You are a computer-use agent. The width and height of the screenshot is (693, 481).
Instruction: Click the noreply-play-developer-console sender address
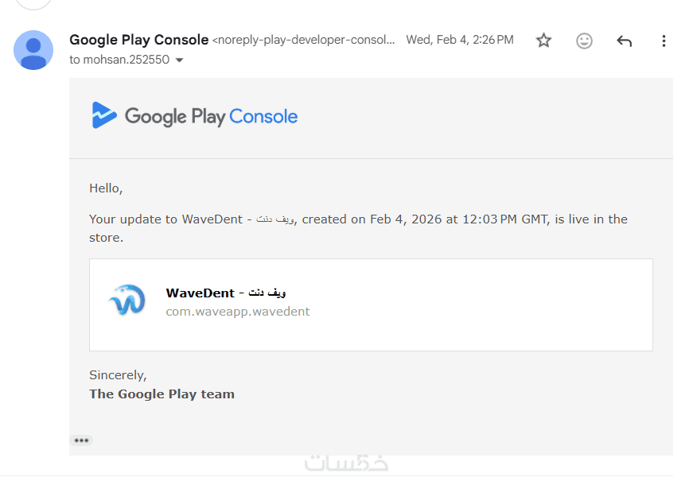(x=304, y=40)
